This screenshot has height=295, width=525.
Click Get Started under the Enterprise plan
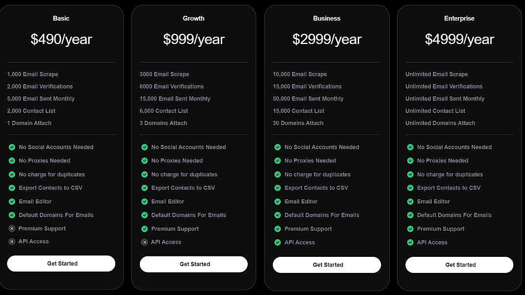pyautogui.click(x=459, y=265)
